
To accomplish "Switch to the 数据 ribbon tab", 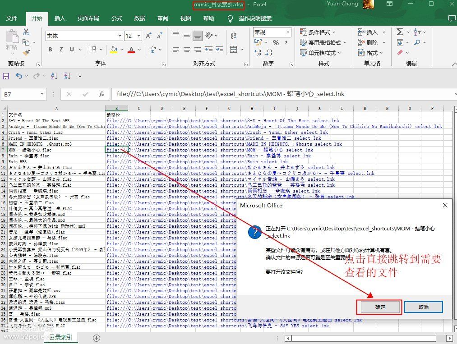I will tap(139, 18).
